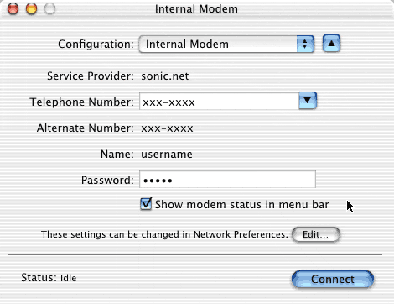Click the disabled gray zoom button
This screenshot has width=394, height=304.
49,8
